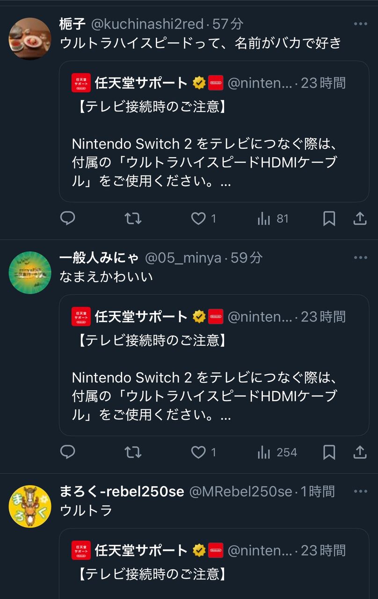
Task: Like the post by kuchinashi2red
Action: pyautogui.click(x=199, y=219)
